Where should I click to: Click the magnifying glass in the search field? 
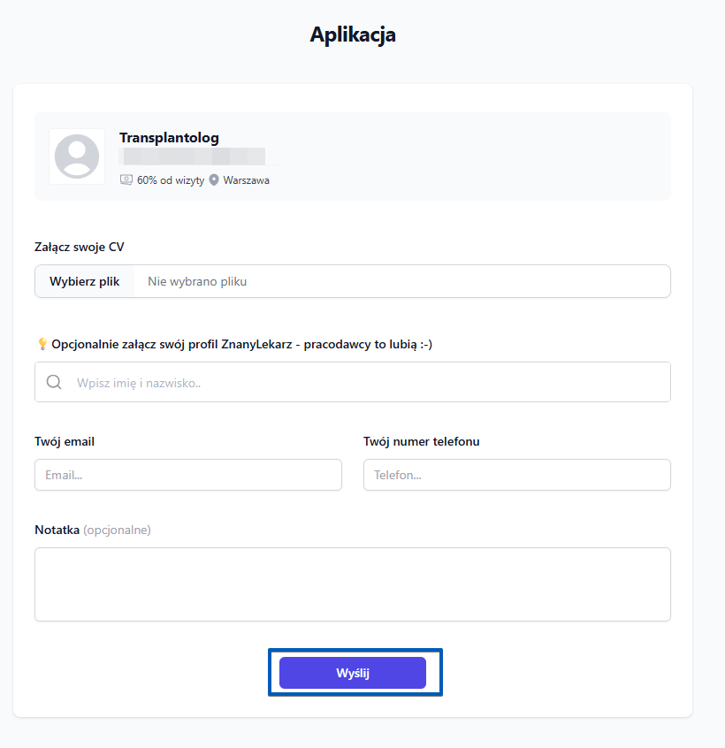coord(53,381)
